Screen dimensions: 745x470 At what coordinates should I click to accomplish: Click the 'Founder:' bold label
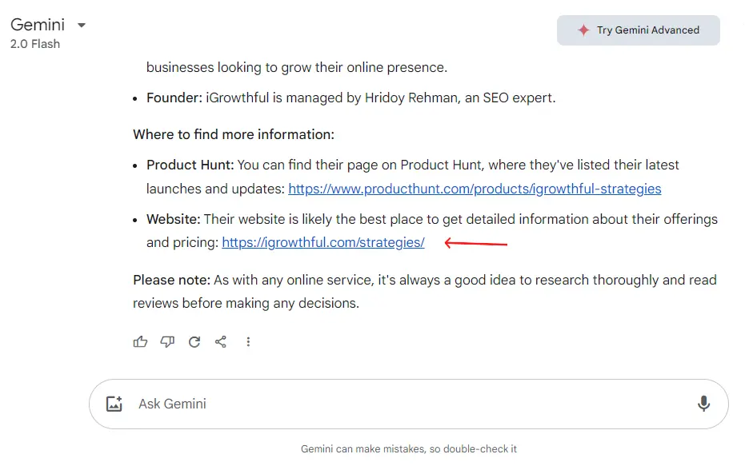(x=174, y=98)
